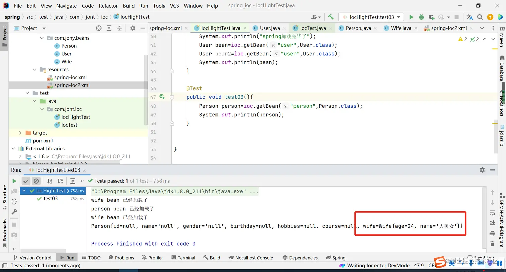This screenshot has height=272, width=506.
Task: Expand all test results in Run panel
Action: tap(73, 181)
